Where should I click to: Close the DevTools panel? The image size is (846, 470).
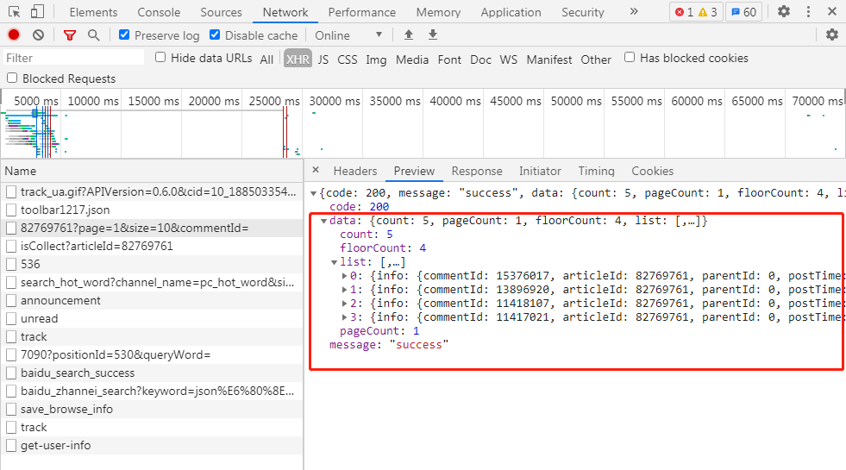click(x=832, y=11)
